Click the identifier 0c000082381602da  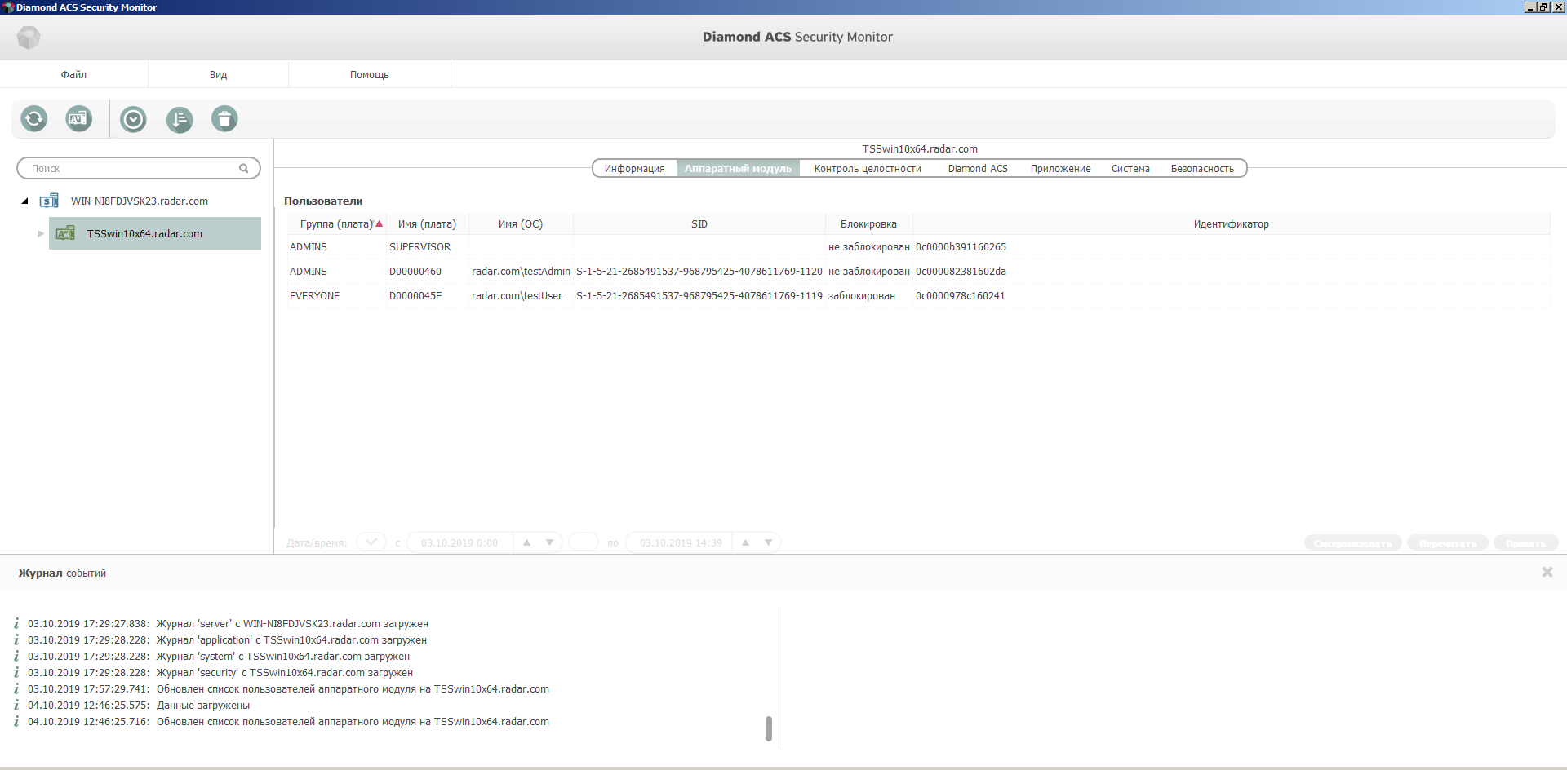(961, 272)
